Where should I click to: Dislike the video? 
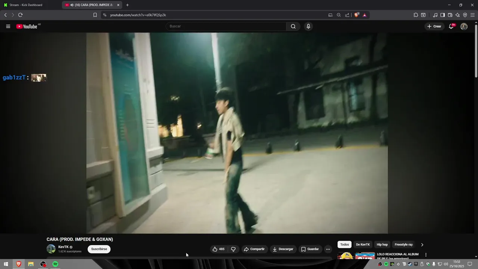pyautogui.click(x=233, y=249)
